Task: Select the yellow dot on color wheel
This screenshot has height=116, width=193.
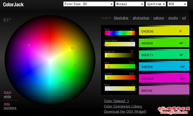Action: (72, 48)
